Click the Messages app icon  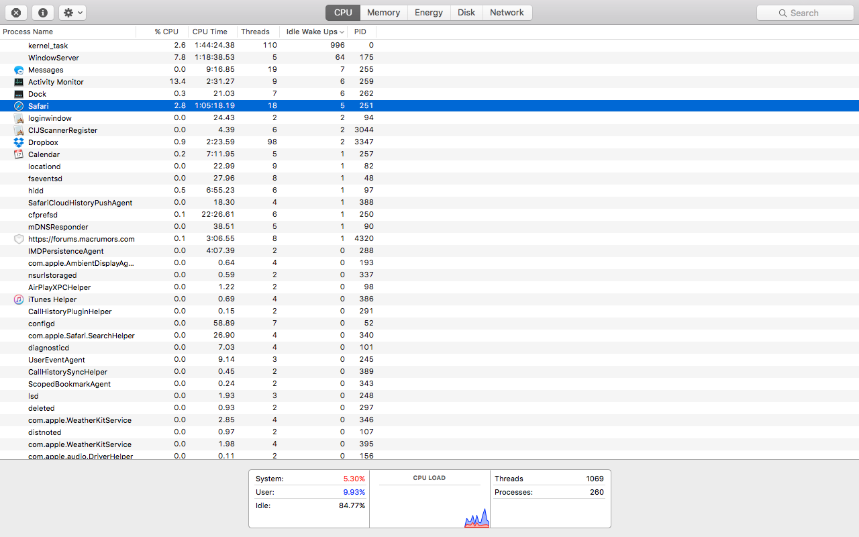tap(19, 70)
